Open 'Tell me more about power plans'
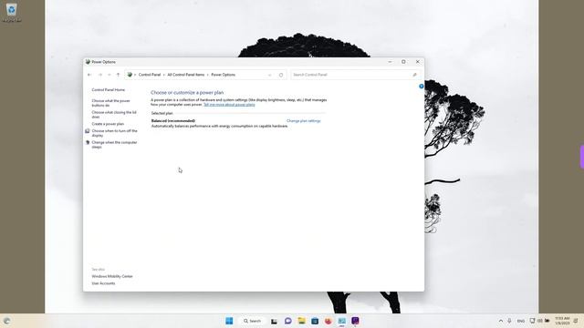The image size is (584, 328). [x=229, y=105]
